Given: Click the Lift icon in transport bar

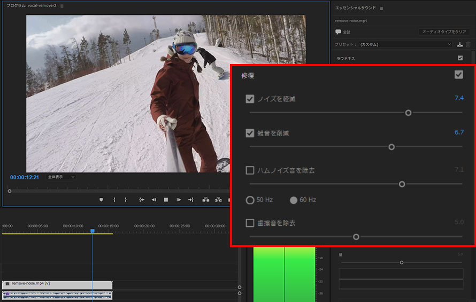Looking at the screenshot, I should 205,200.
